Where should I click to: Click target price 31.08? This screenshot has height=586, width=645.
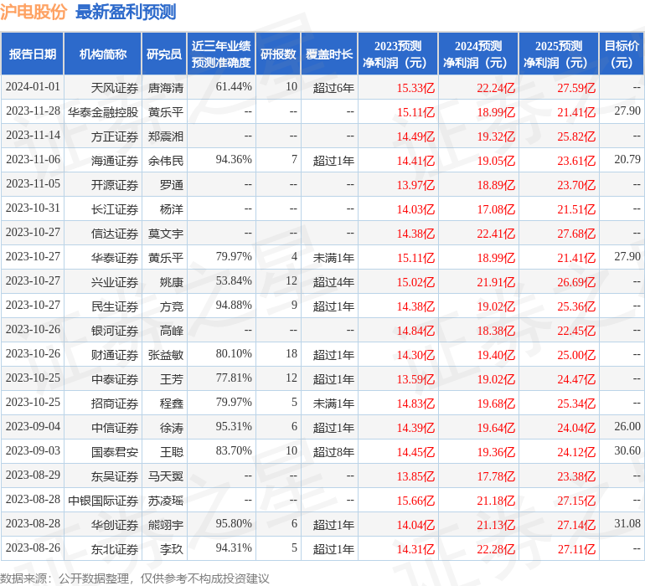627,524
